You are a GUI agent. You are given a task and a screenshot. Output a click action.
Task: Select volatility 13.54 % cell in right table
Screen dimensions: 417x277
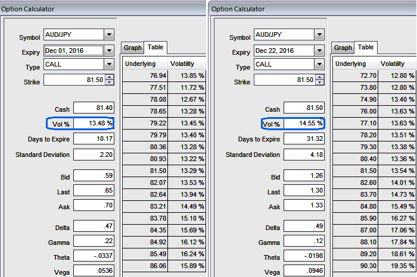click(x=397, y=171)
